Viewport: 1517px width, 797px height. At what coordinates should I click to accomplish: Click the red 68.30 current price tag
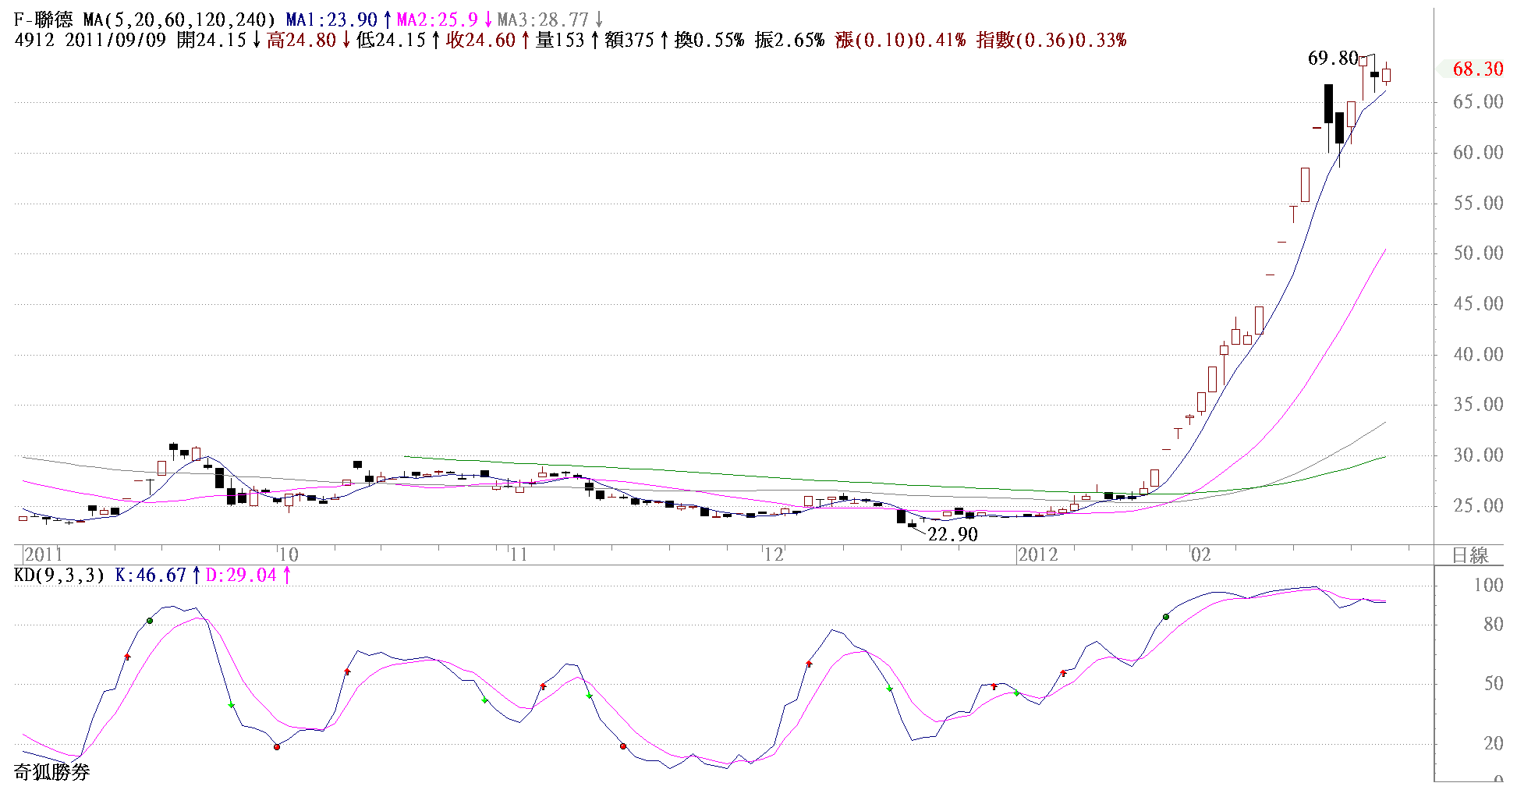pos(1477,69)
